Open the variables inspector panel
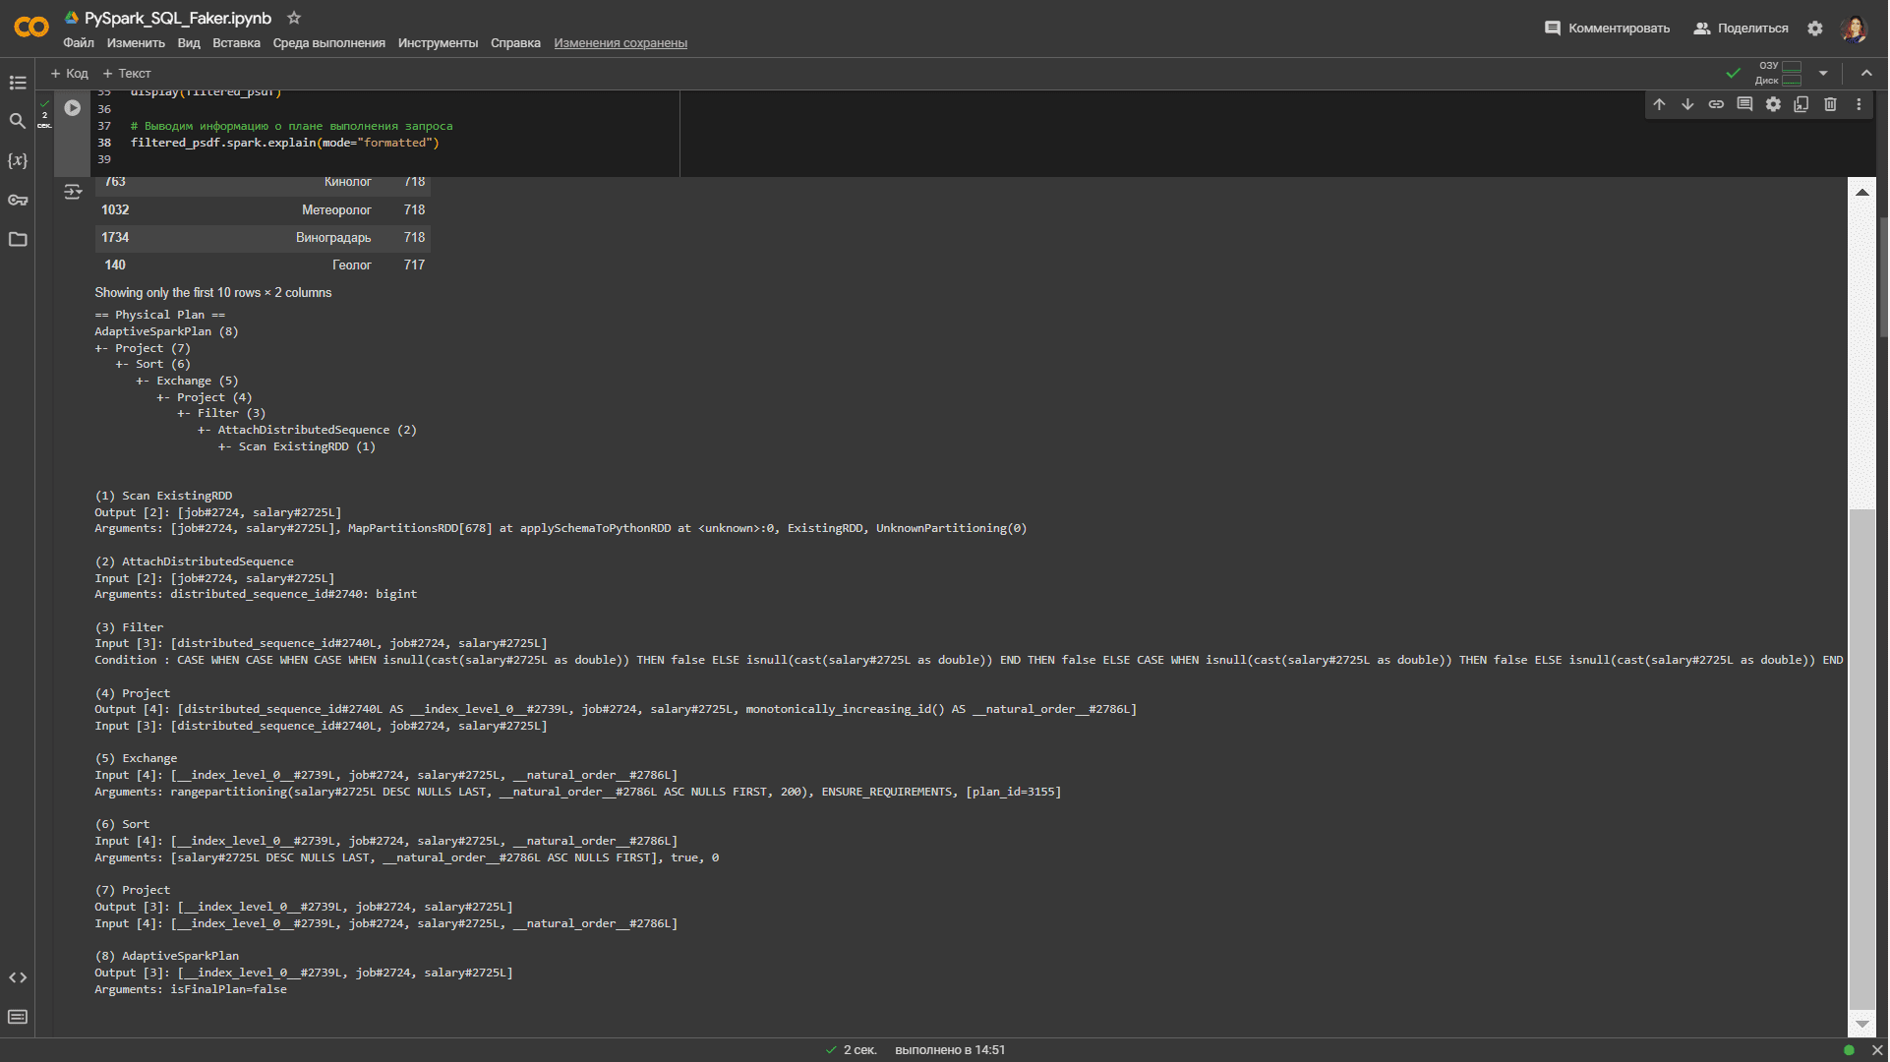The image size is (1890, 1062). 18,160
